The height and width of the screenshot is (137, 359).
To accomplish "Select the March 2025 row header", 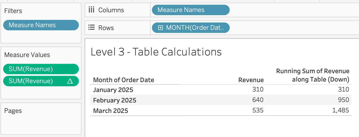I will [111, 111].
